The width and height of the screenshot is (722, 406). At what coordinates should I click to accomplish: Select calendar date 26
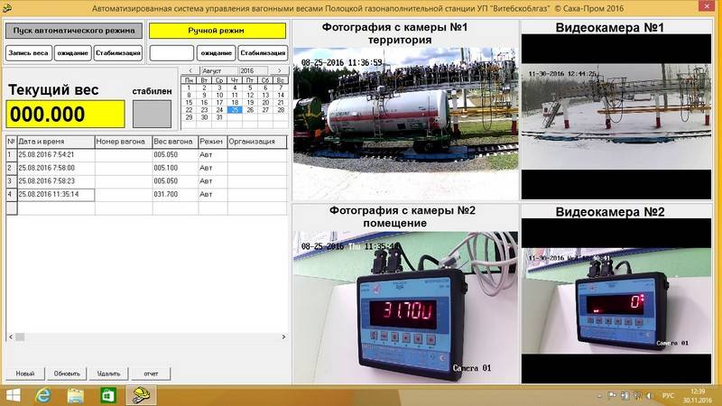[250, 110]
